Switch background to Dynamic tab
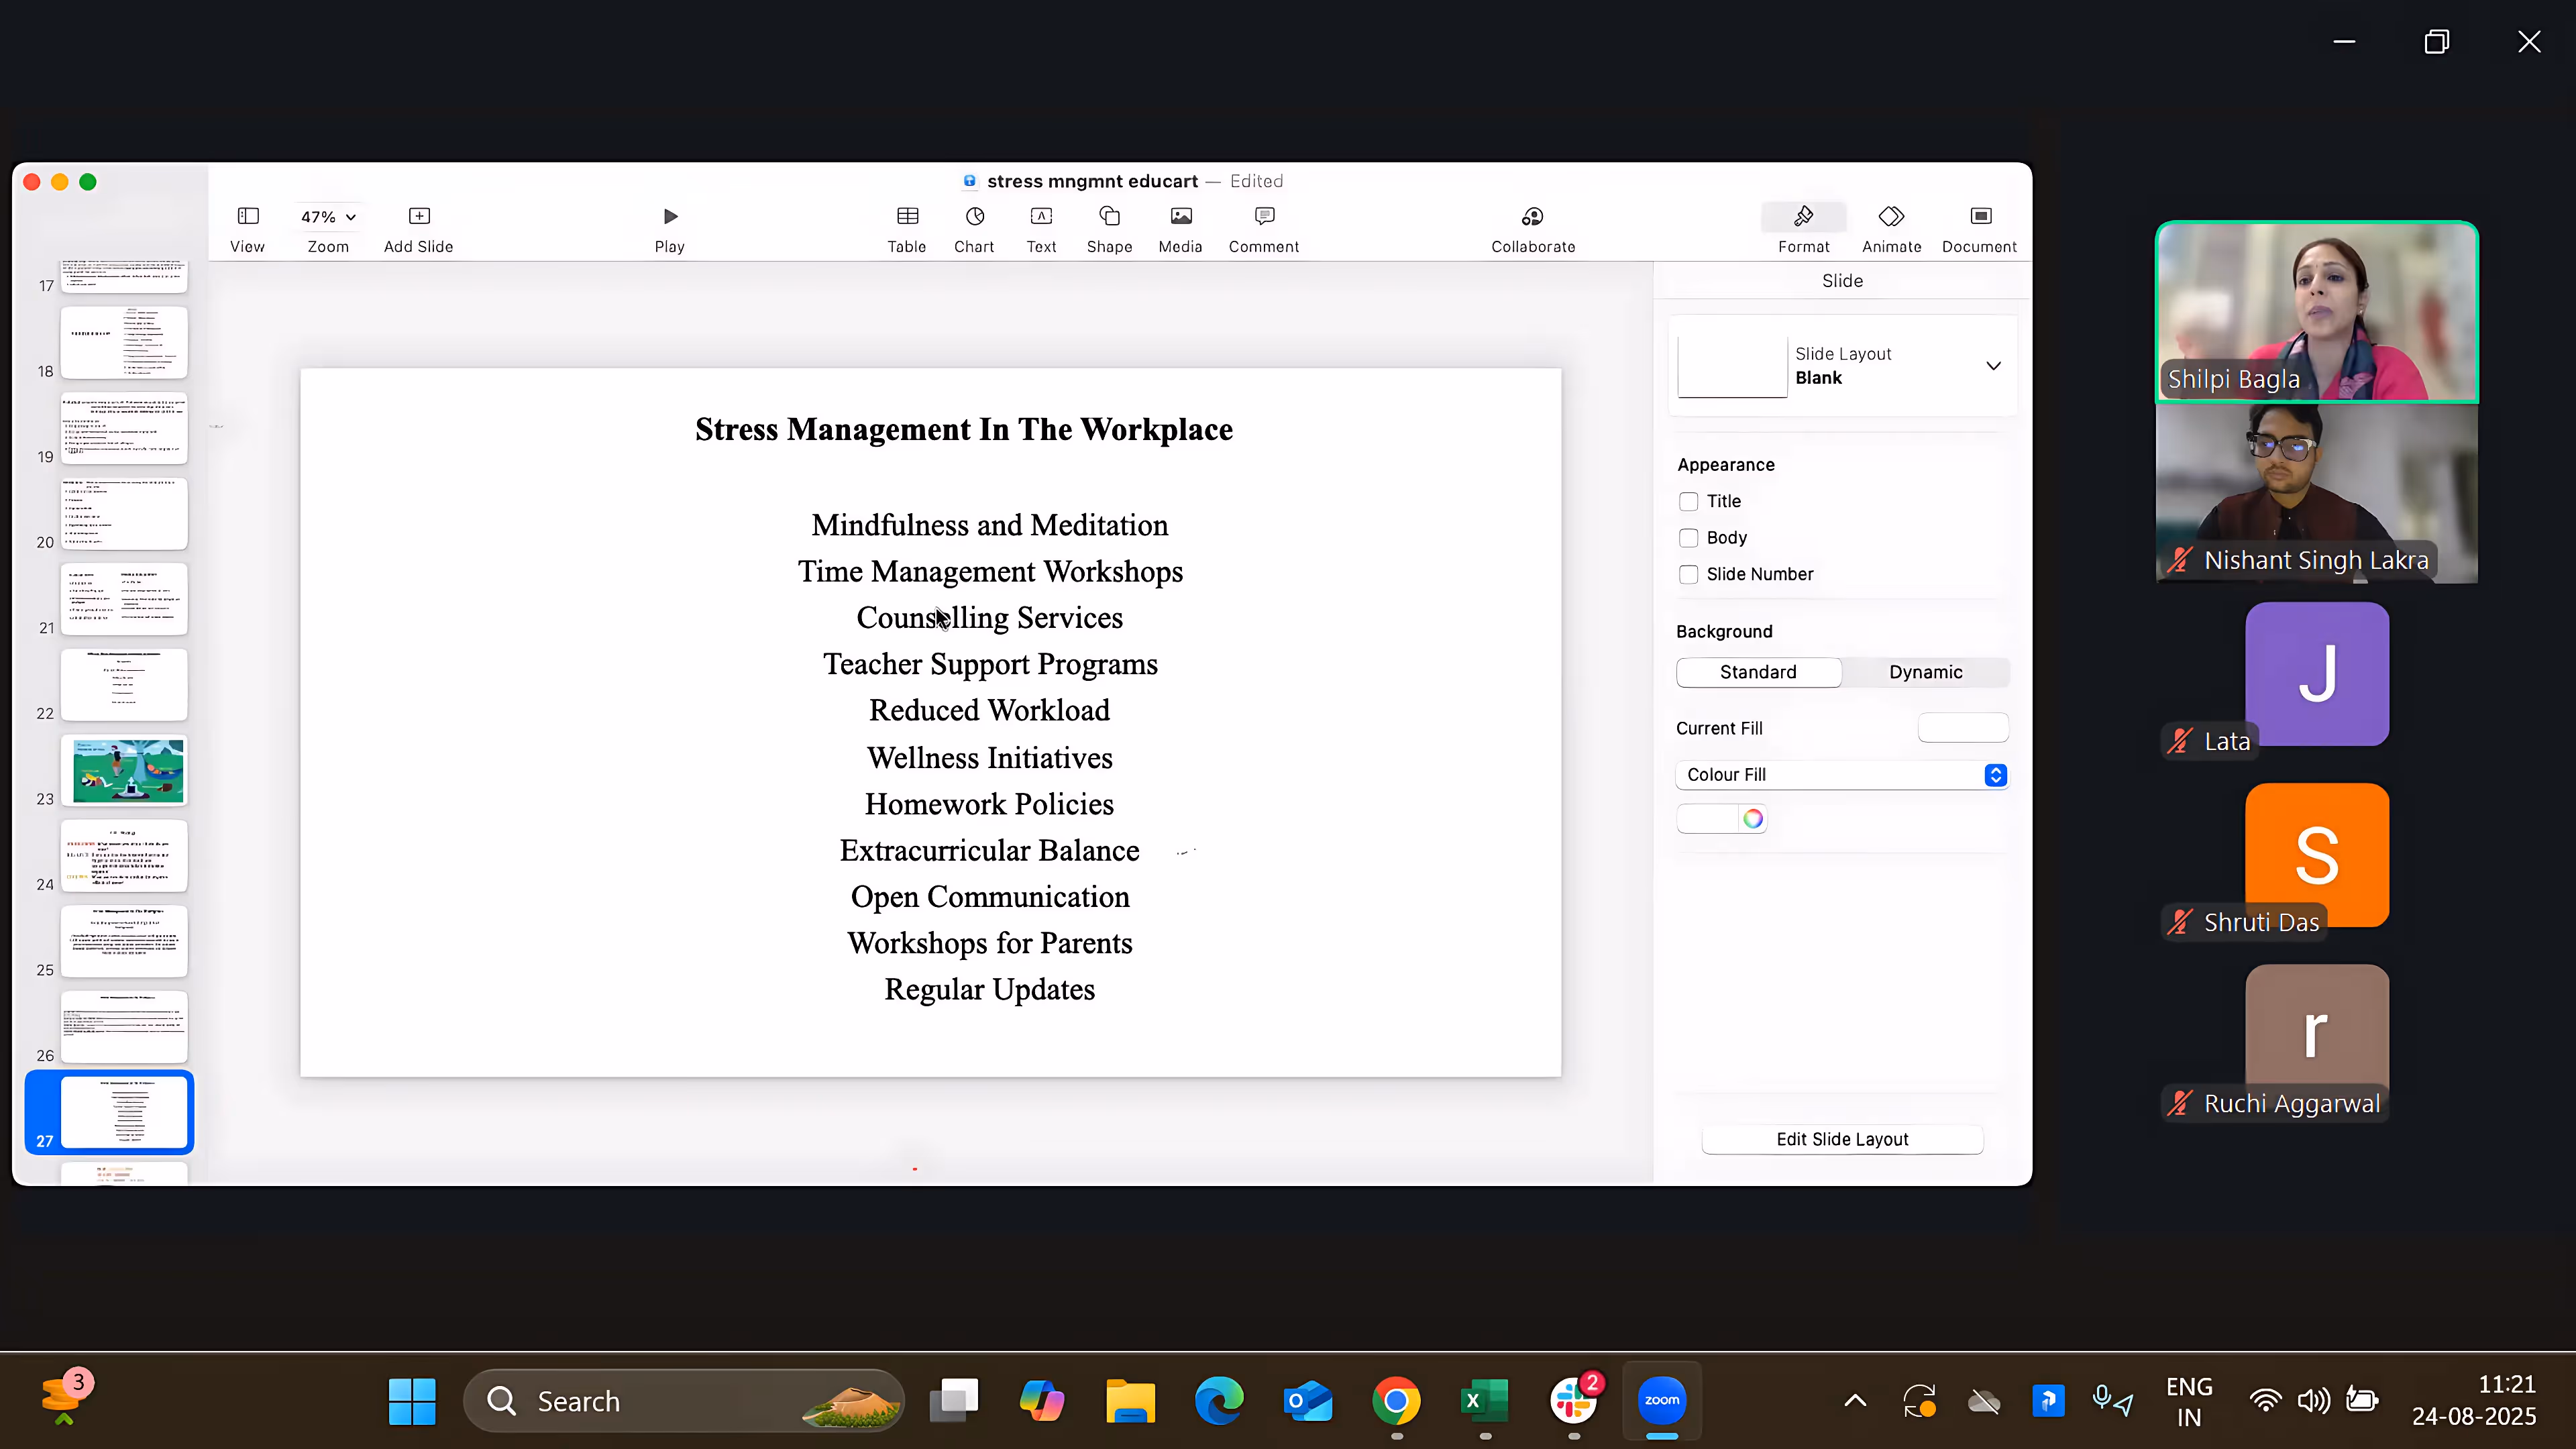Viewport: 2576px width, 1449px height. pos(1925,672)
